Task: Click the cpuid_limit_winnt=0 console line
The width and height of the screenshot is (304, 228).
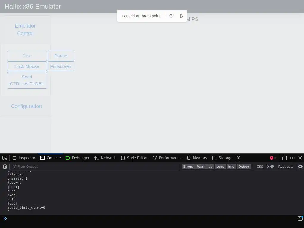Action: [26, 208]
